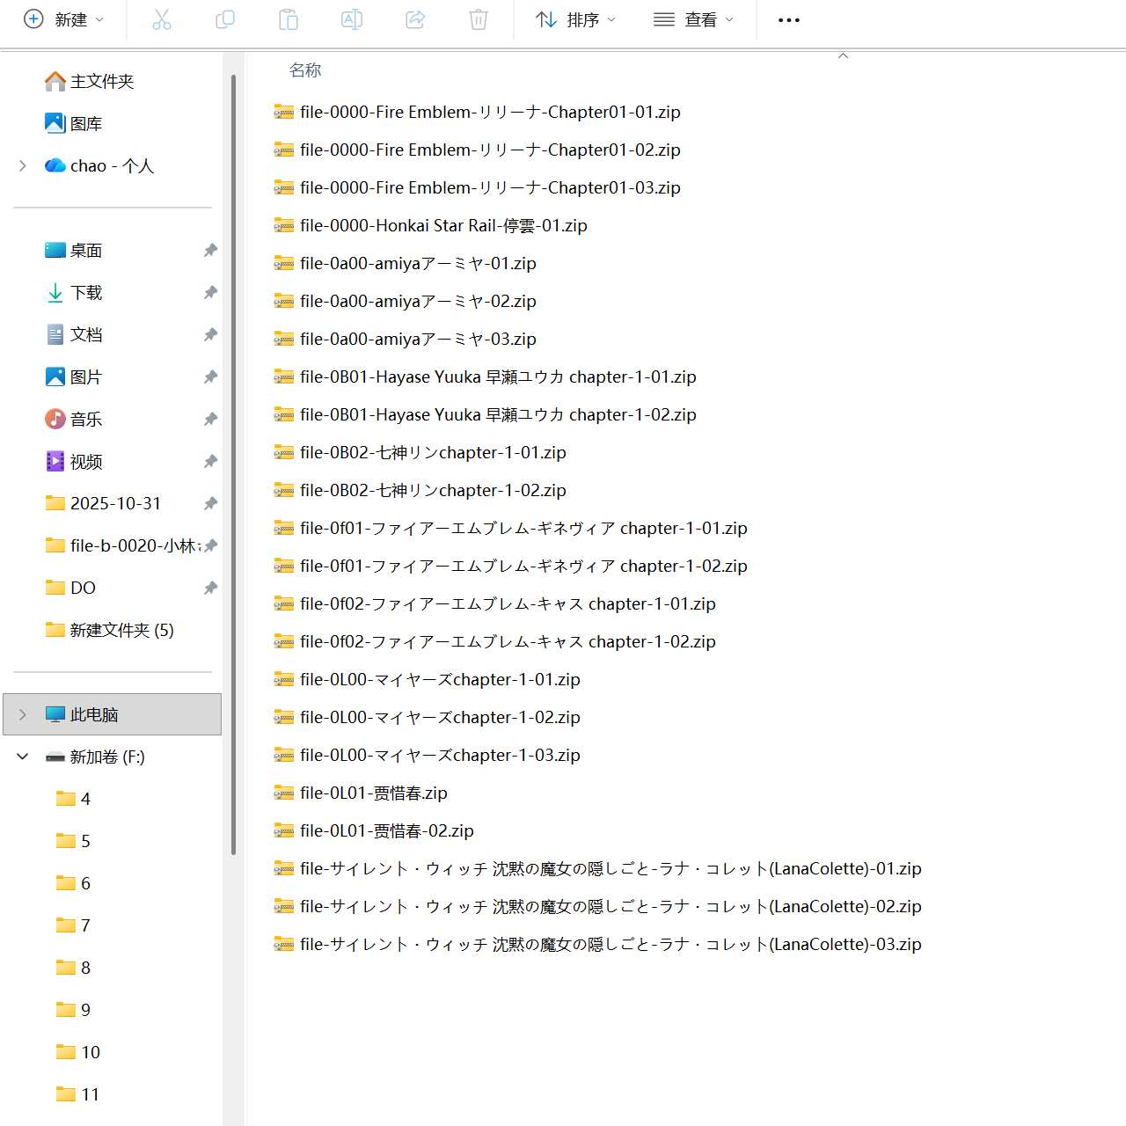The width and height of the screenshot is (1126, 1126).
Task: Open the 查看 view dropdown
Action: (x=693, y=19)
